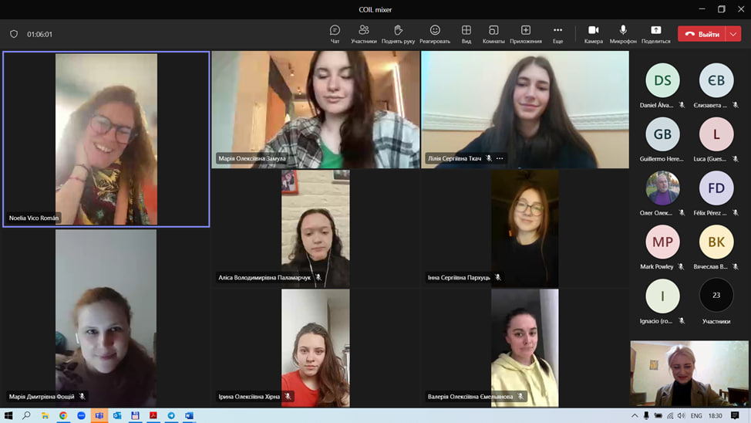Click Олег Олек... photo avatar

tap(662, 188)
